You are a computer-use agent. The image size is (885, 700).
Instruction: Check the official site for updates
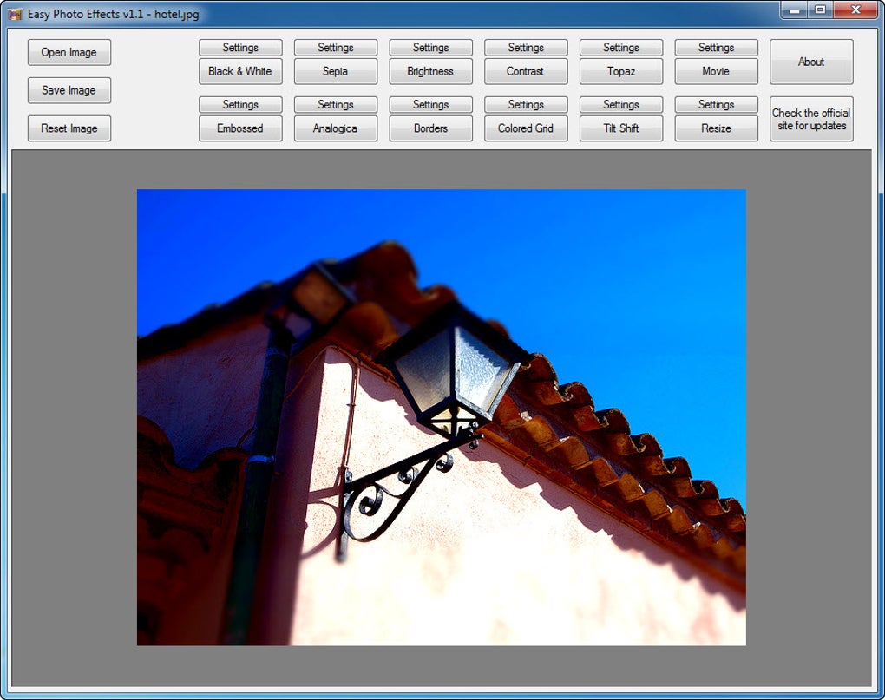(811, 119)
